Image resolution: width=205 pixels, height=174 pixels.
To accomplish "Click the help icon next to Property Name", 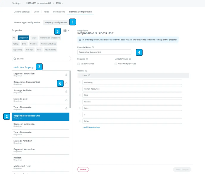I will pyautogui.click(x=93, y=47).
